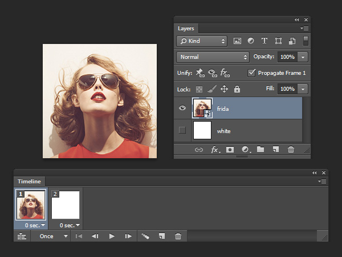Hide the frida layer using its eye icon
The height and width of the screenshot is (257, 342).
point(182,107)
